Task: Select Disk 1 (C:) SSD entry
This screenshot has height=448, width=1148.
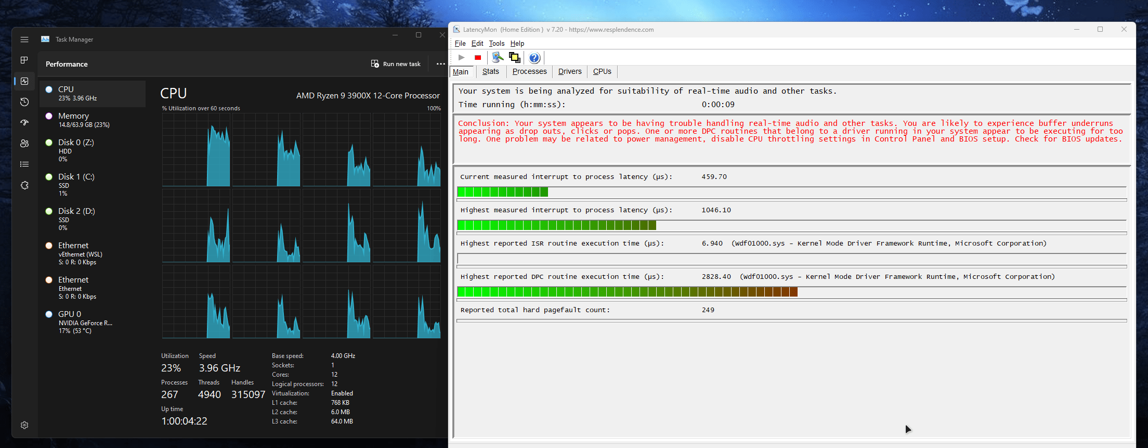Action: (93, 185)
